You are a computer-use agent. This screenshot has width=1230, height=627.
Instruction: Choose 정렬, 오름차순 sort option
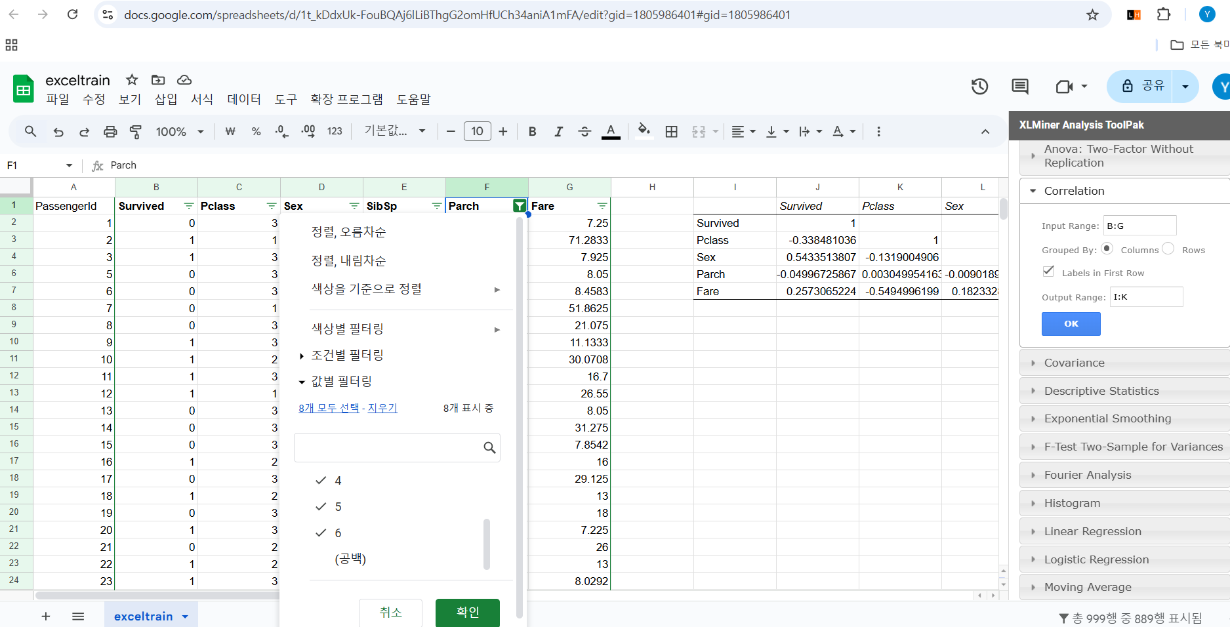(x=348, y=232)
